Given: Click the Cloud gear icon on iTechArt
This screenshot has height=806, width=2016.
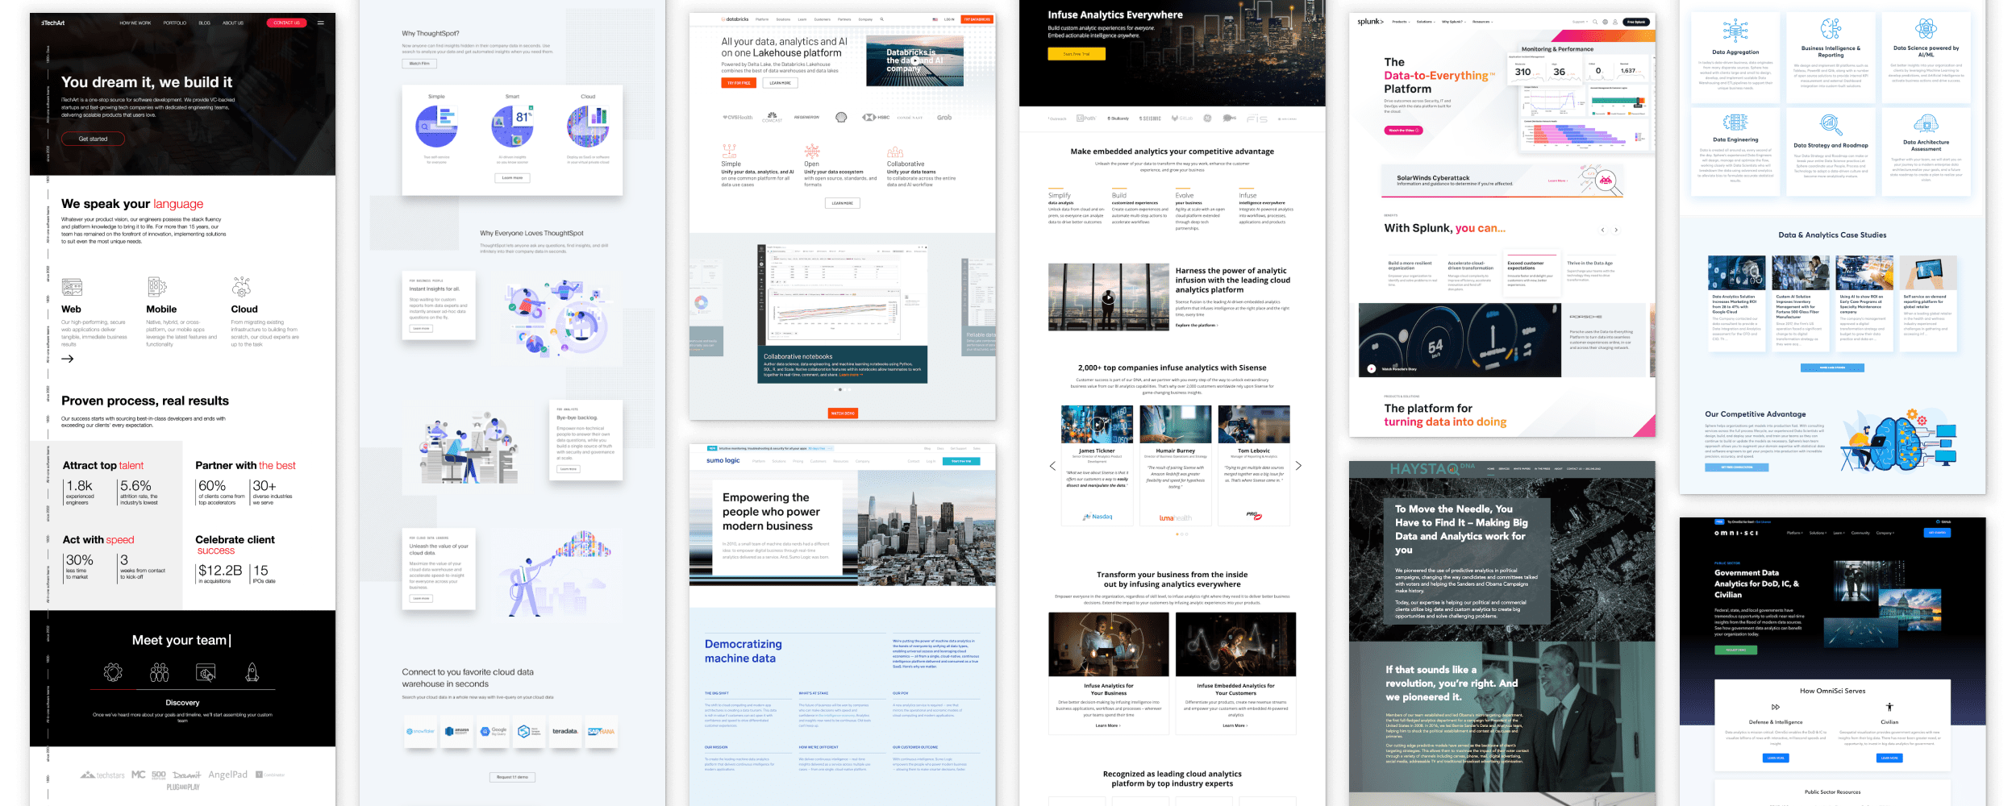Looking at the screenshot, I should click(x=241, y=287).
